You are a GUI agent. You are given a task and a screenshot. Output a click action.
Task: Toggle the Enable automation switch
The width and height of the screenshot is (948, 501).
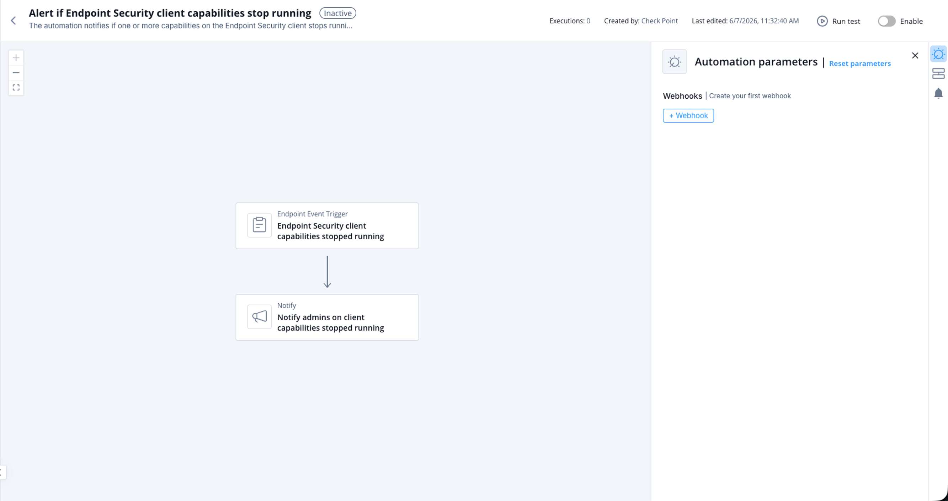(886, 21)
